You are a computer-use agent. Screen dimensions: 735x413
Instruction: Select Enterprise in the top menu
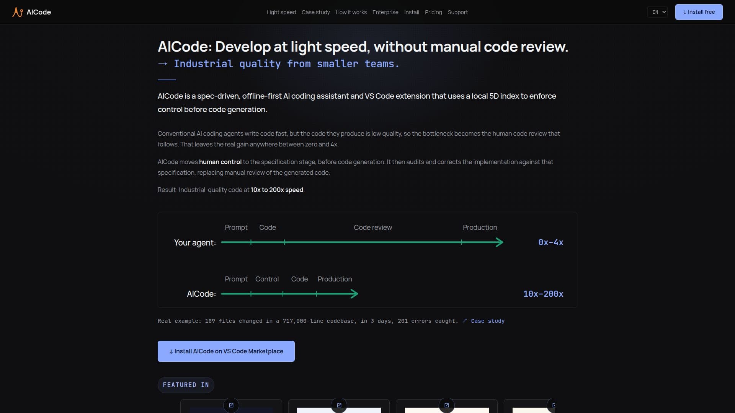click(385, 12)
